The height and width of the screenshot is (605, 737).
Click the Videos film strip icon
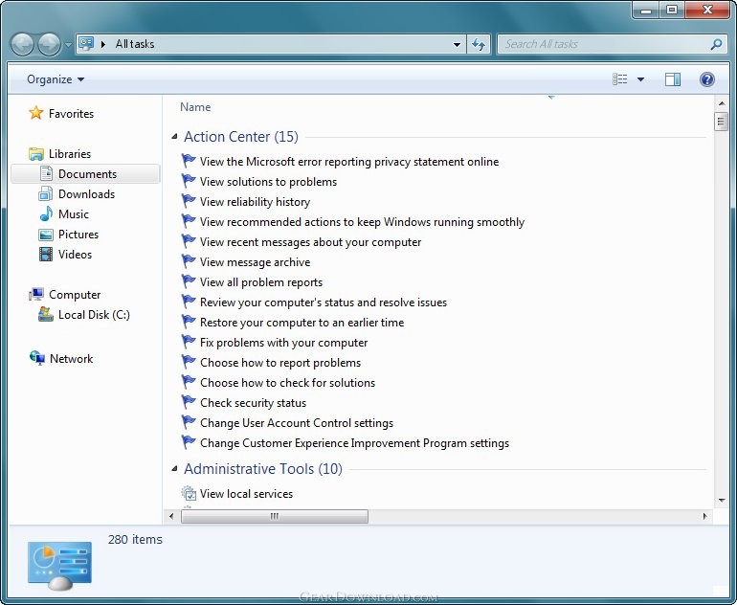[x=46, y=255]
